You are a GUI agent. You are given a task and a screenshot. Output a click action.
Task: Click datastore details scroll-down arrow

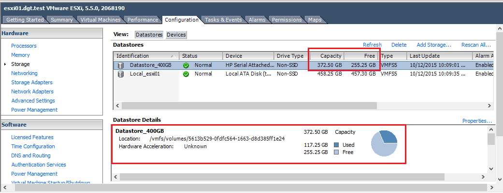[491, 168]
